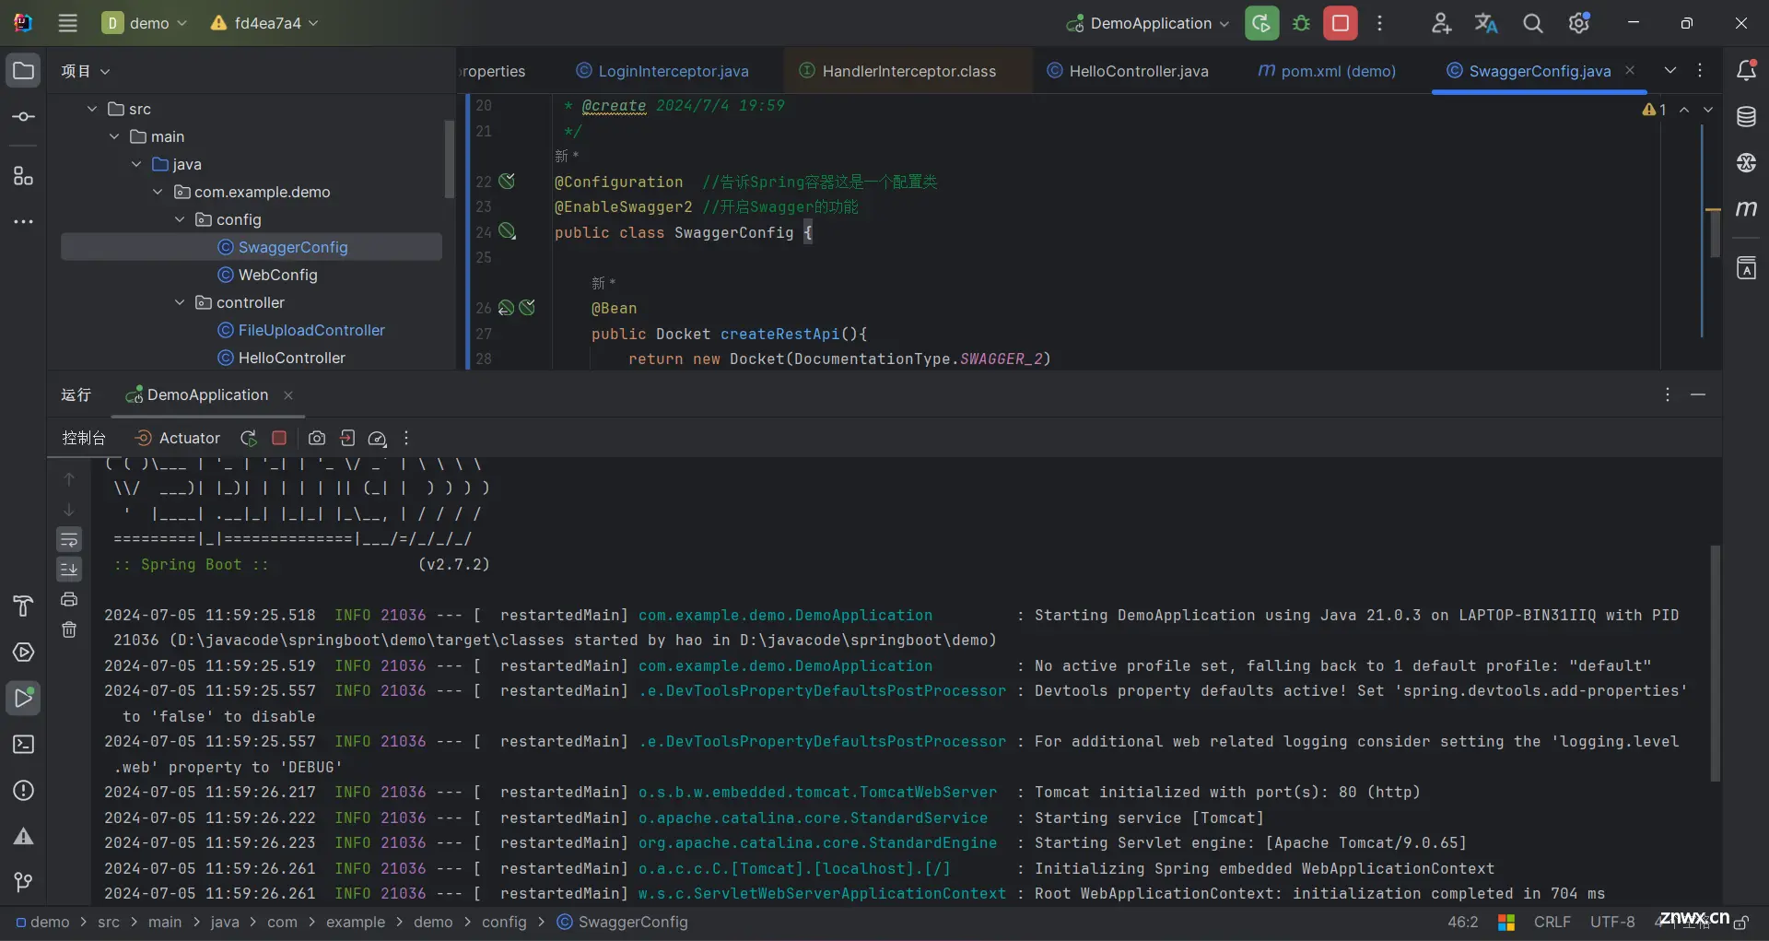Open the LoginInterceptor.java editor tab
Screen dimensions: 1769x941
[662, 71]
